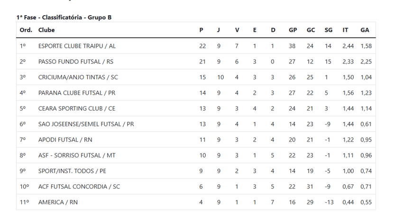403x213 pixels.
Task: Click ASF - SORRISO FUTSAL / MT entry
Action: 77,156
